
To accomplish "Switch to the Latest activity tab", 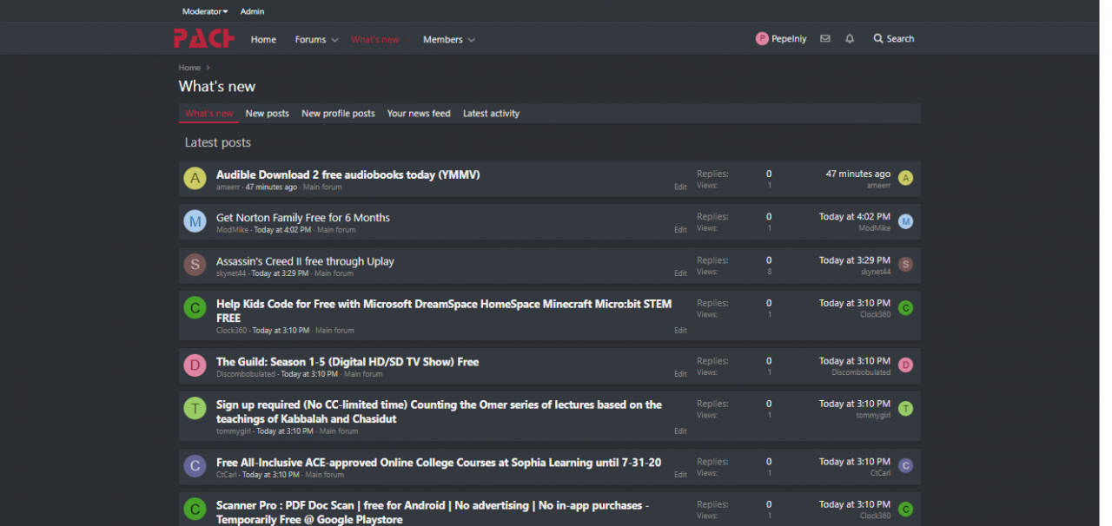I will click(491, 114).
